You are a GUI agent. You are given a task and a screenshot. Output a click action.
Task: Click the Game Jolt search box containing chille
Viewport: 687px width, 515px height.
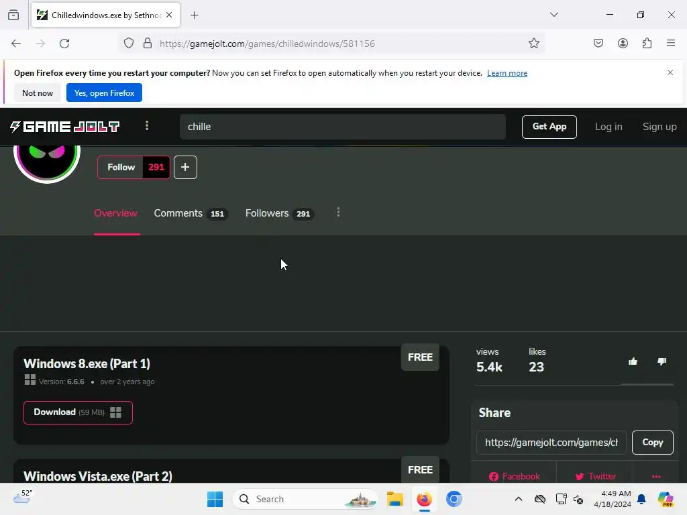[343, 127]
